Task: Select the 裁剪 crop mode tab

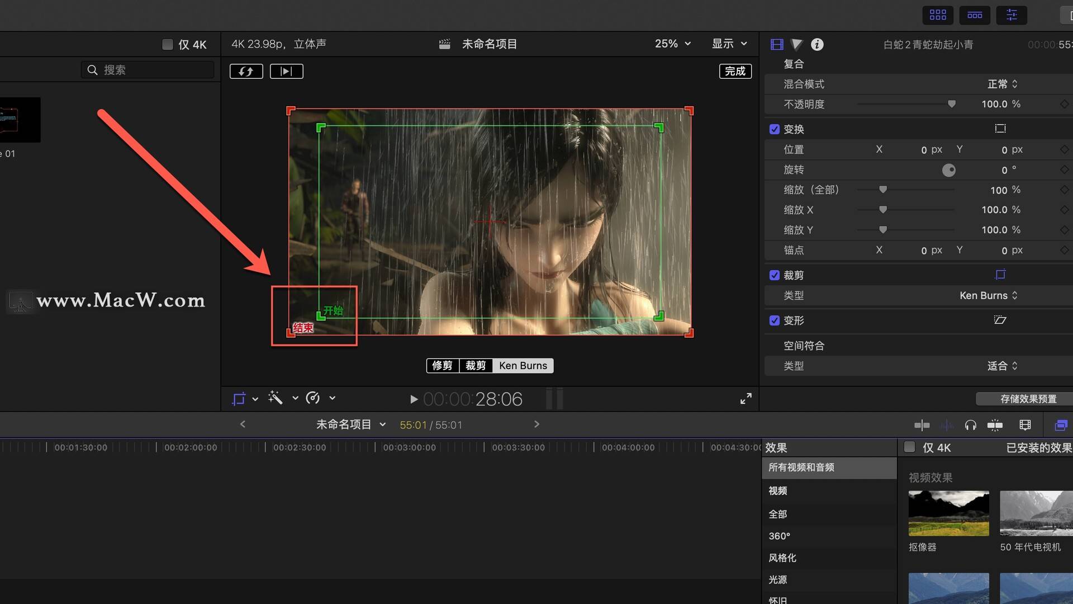Action: coord(476,366)
